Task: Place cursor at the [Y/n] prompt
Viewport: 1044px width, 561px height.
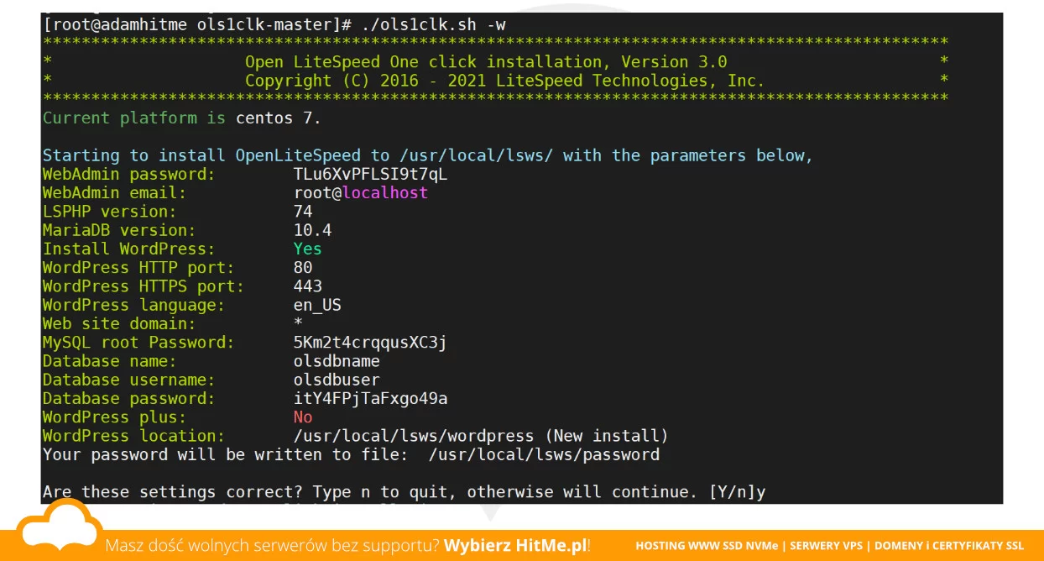Action: click(732, 492)
